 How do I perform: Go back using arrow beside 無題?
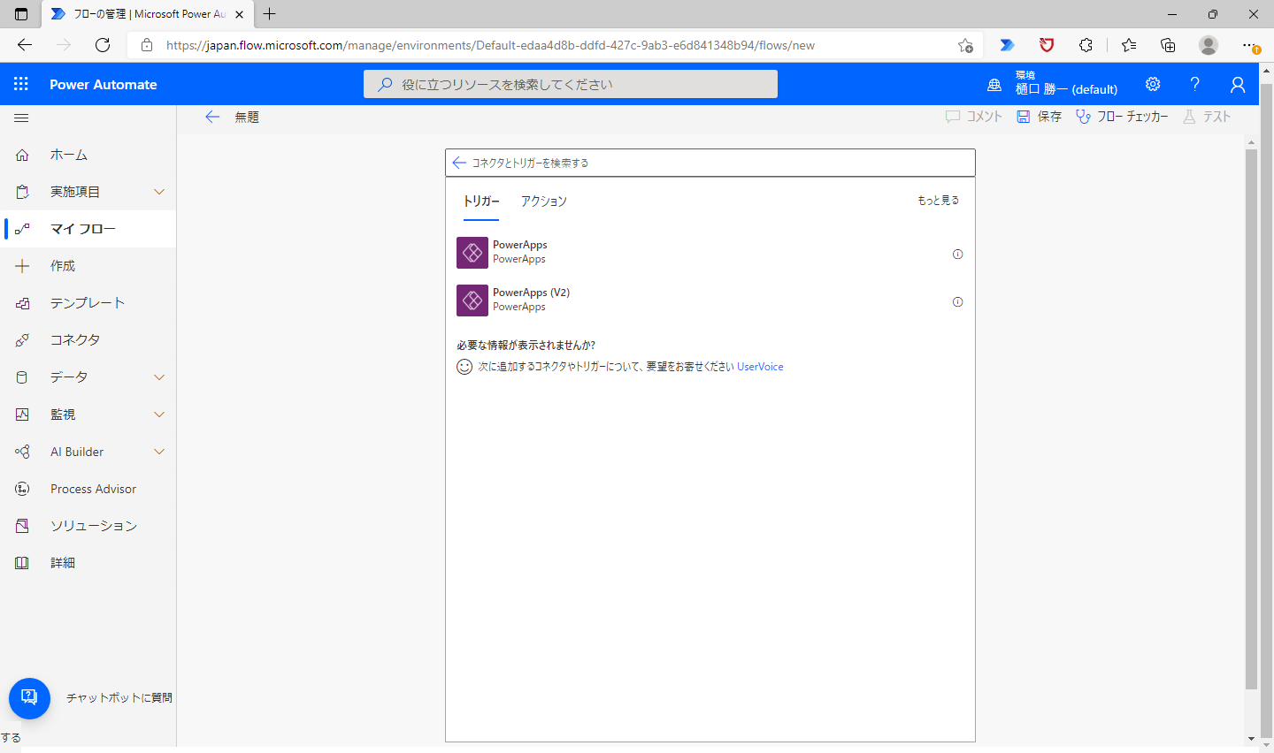(x=212, y=117)
